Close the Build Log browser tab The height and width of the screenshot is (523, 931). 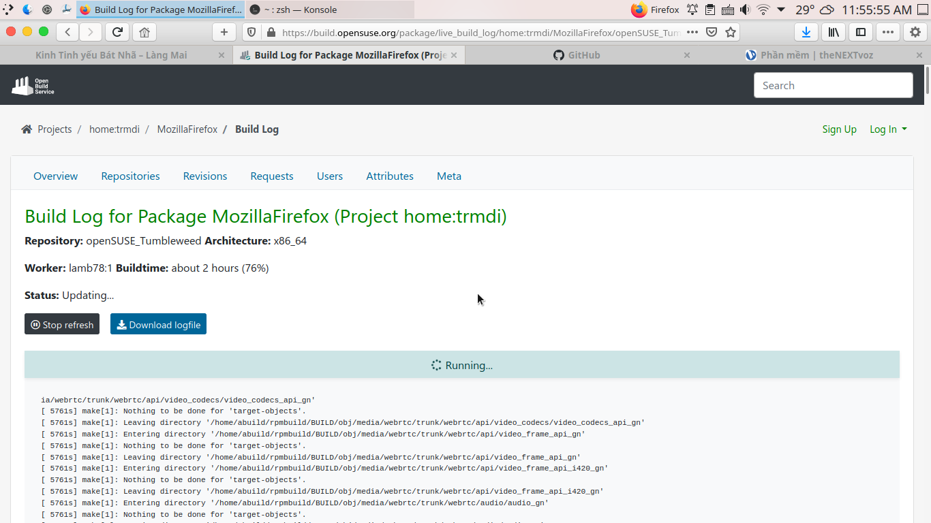pos(455,55)
